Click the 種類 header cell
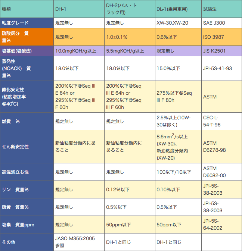Image resolution: width=242 pixels, height=251 pixels. point(26,9)
